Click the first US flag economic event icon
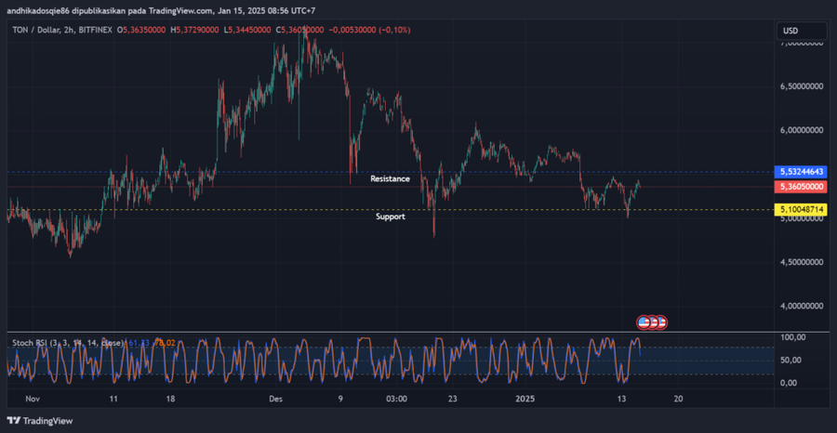The image size is (837, 433). [x=644, y=322]
